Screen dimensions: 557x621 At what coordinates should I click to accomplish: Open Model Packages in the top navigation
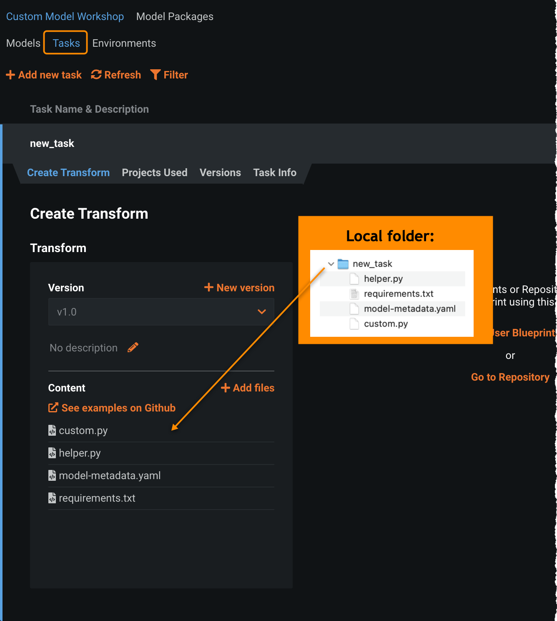(175, 17)
